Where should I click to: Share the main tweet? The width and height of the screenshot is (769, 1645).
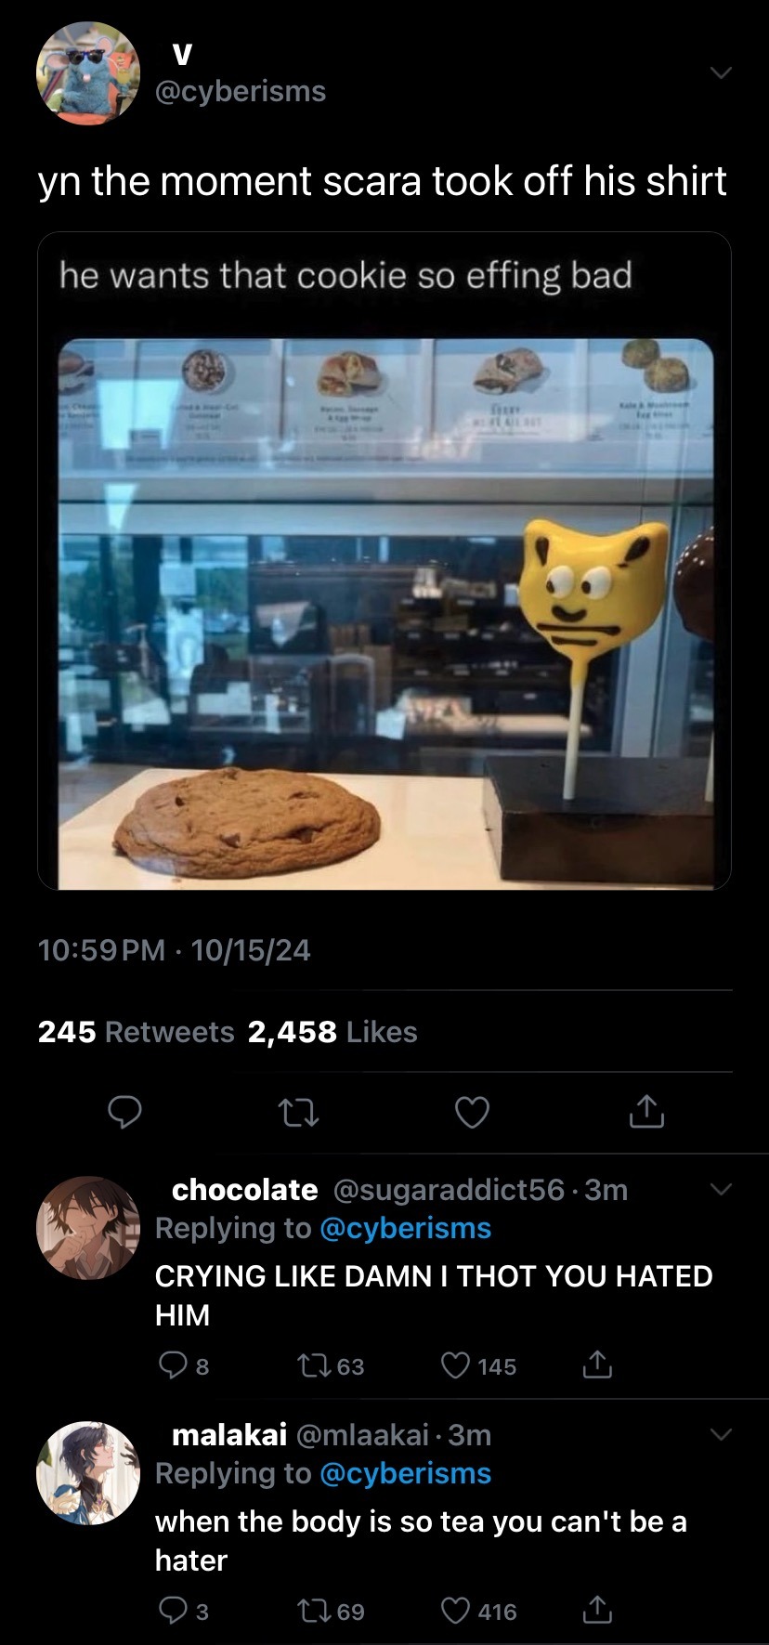coord(646,1112)
